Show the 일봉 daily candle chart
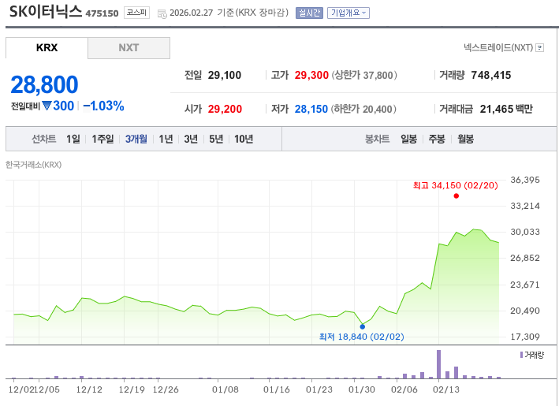This screenshot has width=559, height=406. pyautogui.click(x=408, y=139)
